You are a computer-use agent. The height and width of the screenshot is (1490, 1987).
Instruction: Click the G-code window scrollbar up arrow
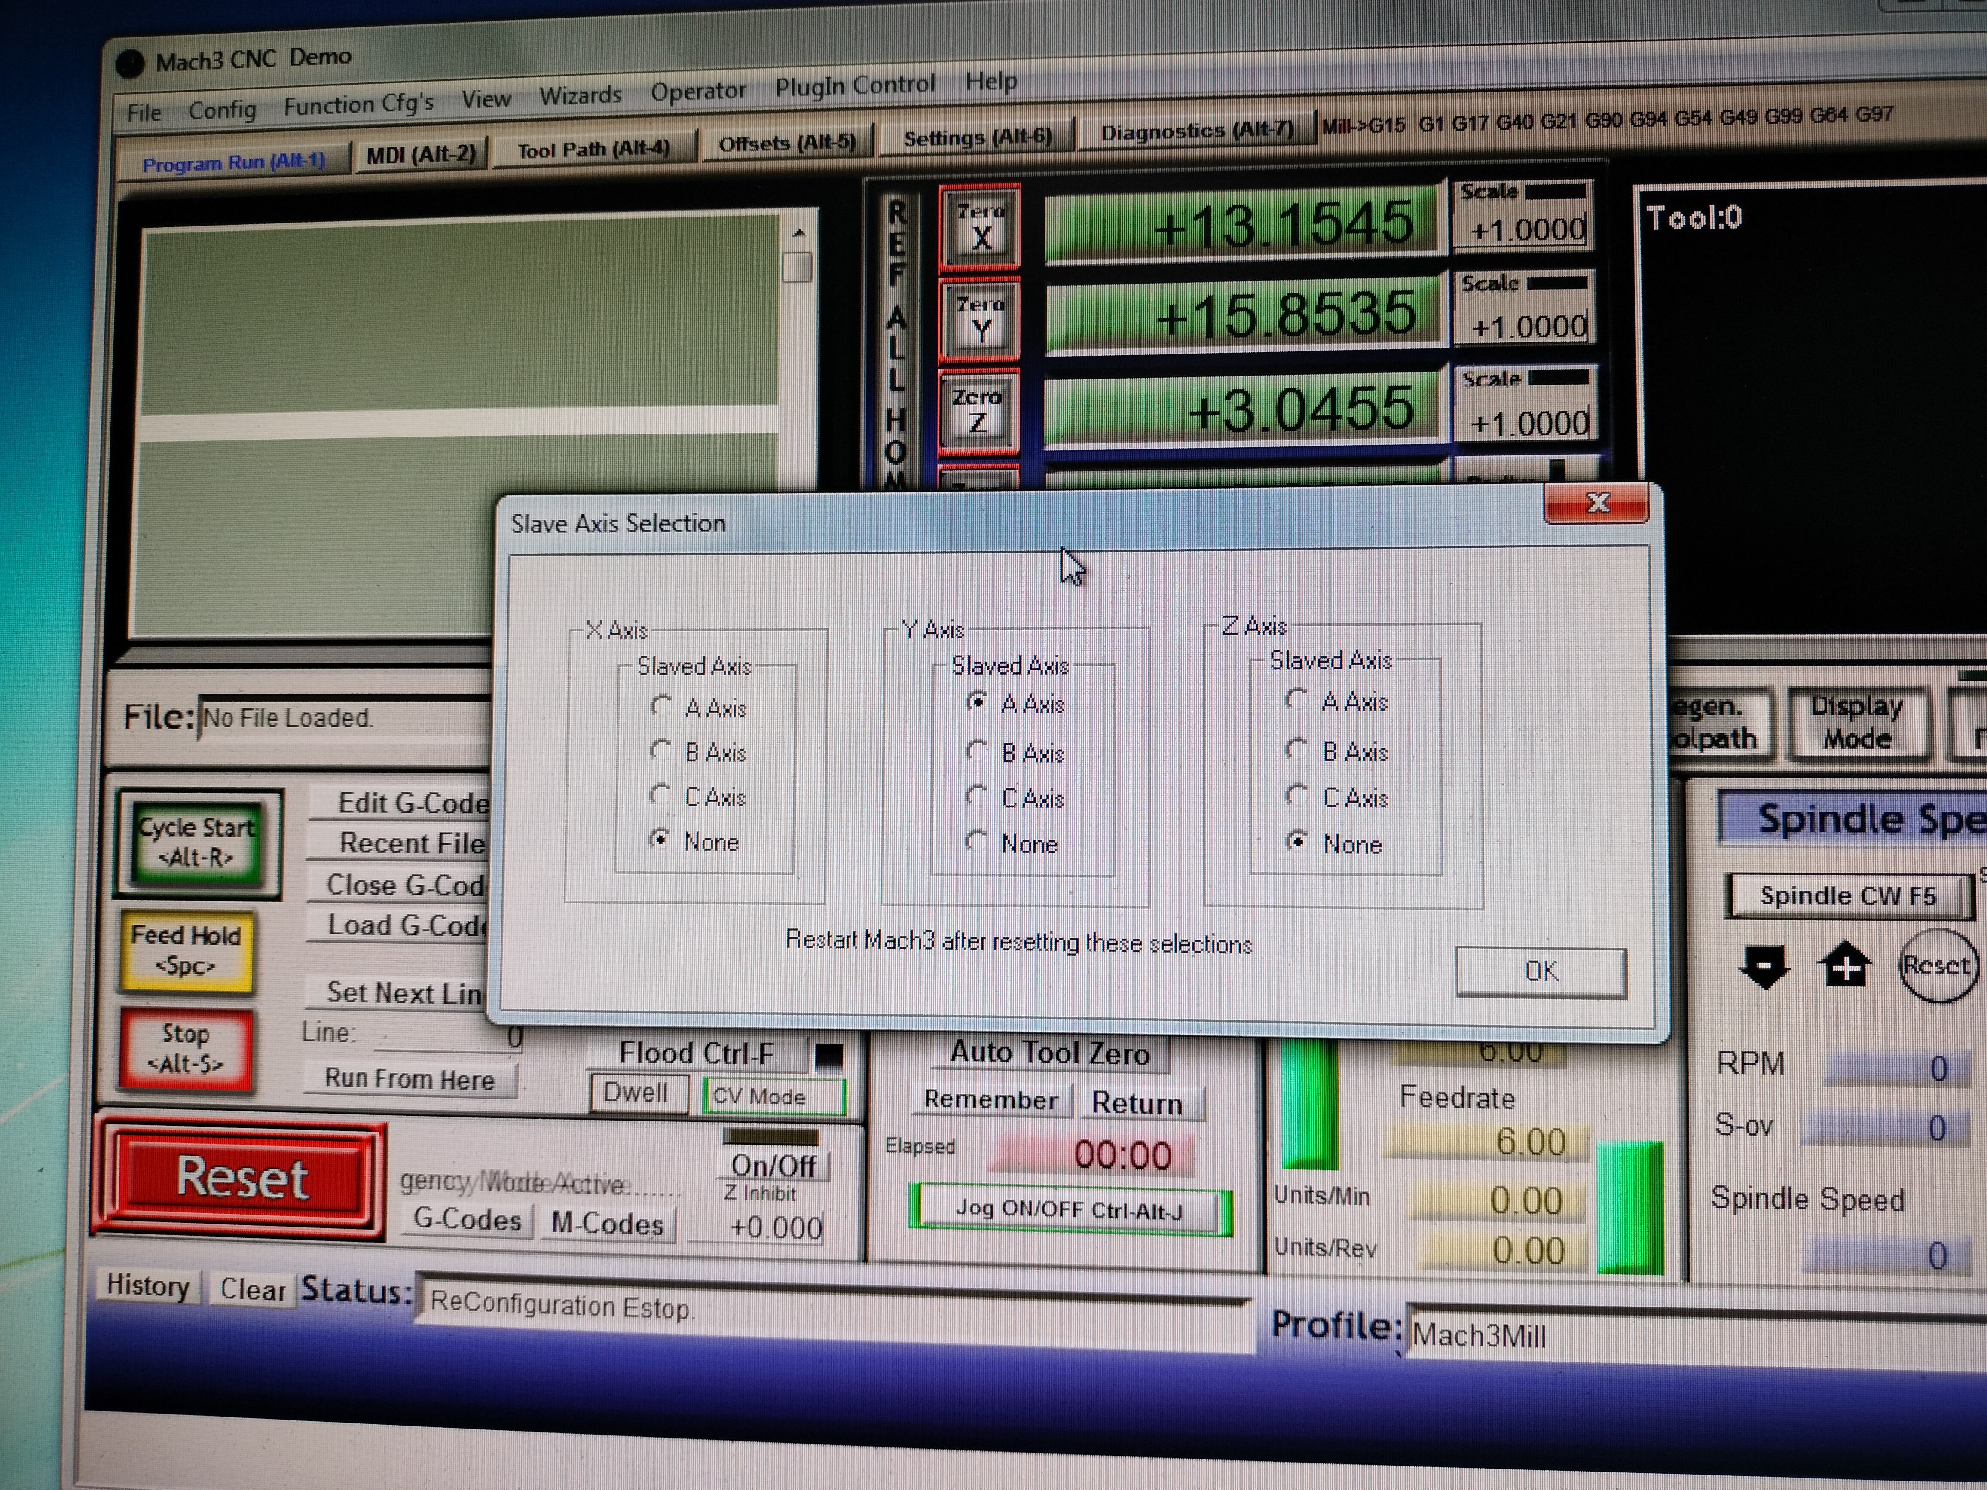click(x=798, y=232)
